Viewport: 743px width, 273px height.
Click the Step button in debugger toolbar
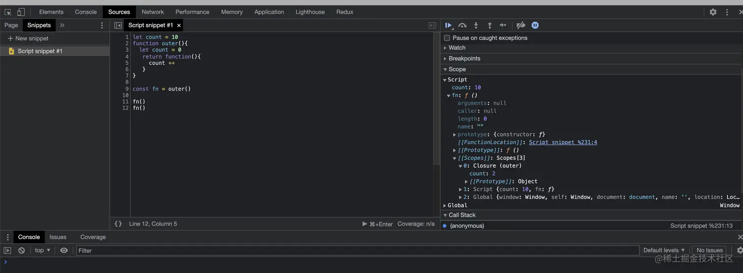[x=503, y=25]
